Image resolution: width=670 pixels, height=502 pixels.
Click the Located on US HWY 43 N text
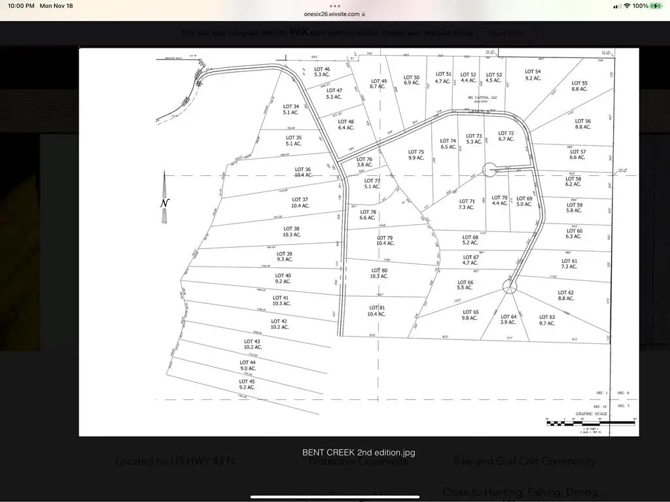click(174, 461)
